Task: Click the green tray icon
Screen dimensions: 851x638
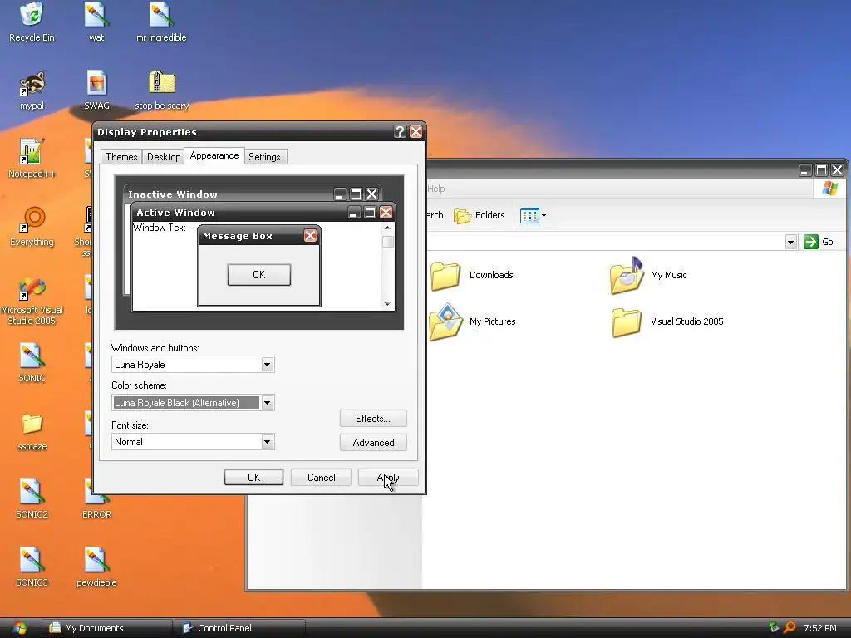Action: coord(774,627)
